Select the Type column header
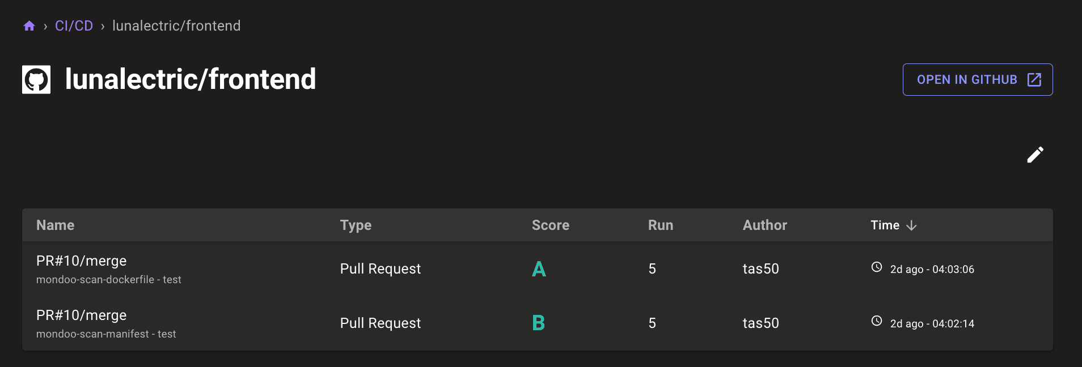This screenshot has width=1082, height=367. click(x=356, y=225)
